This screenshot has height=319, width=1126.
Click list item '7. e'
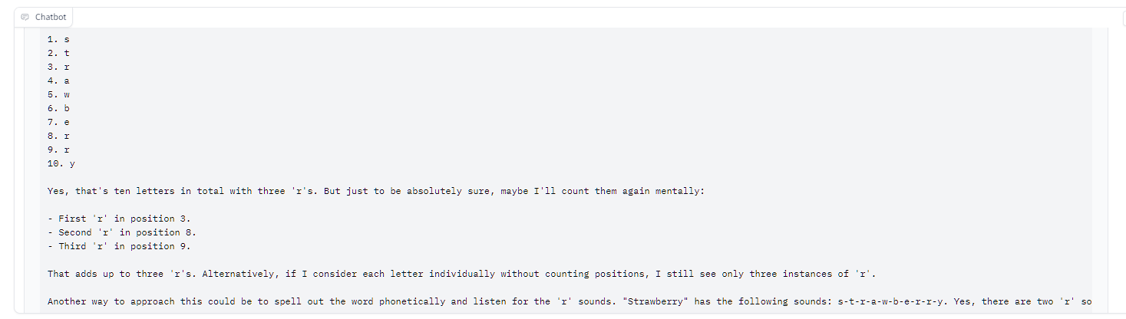coord(58,122)
